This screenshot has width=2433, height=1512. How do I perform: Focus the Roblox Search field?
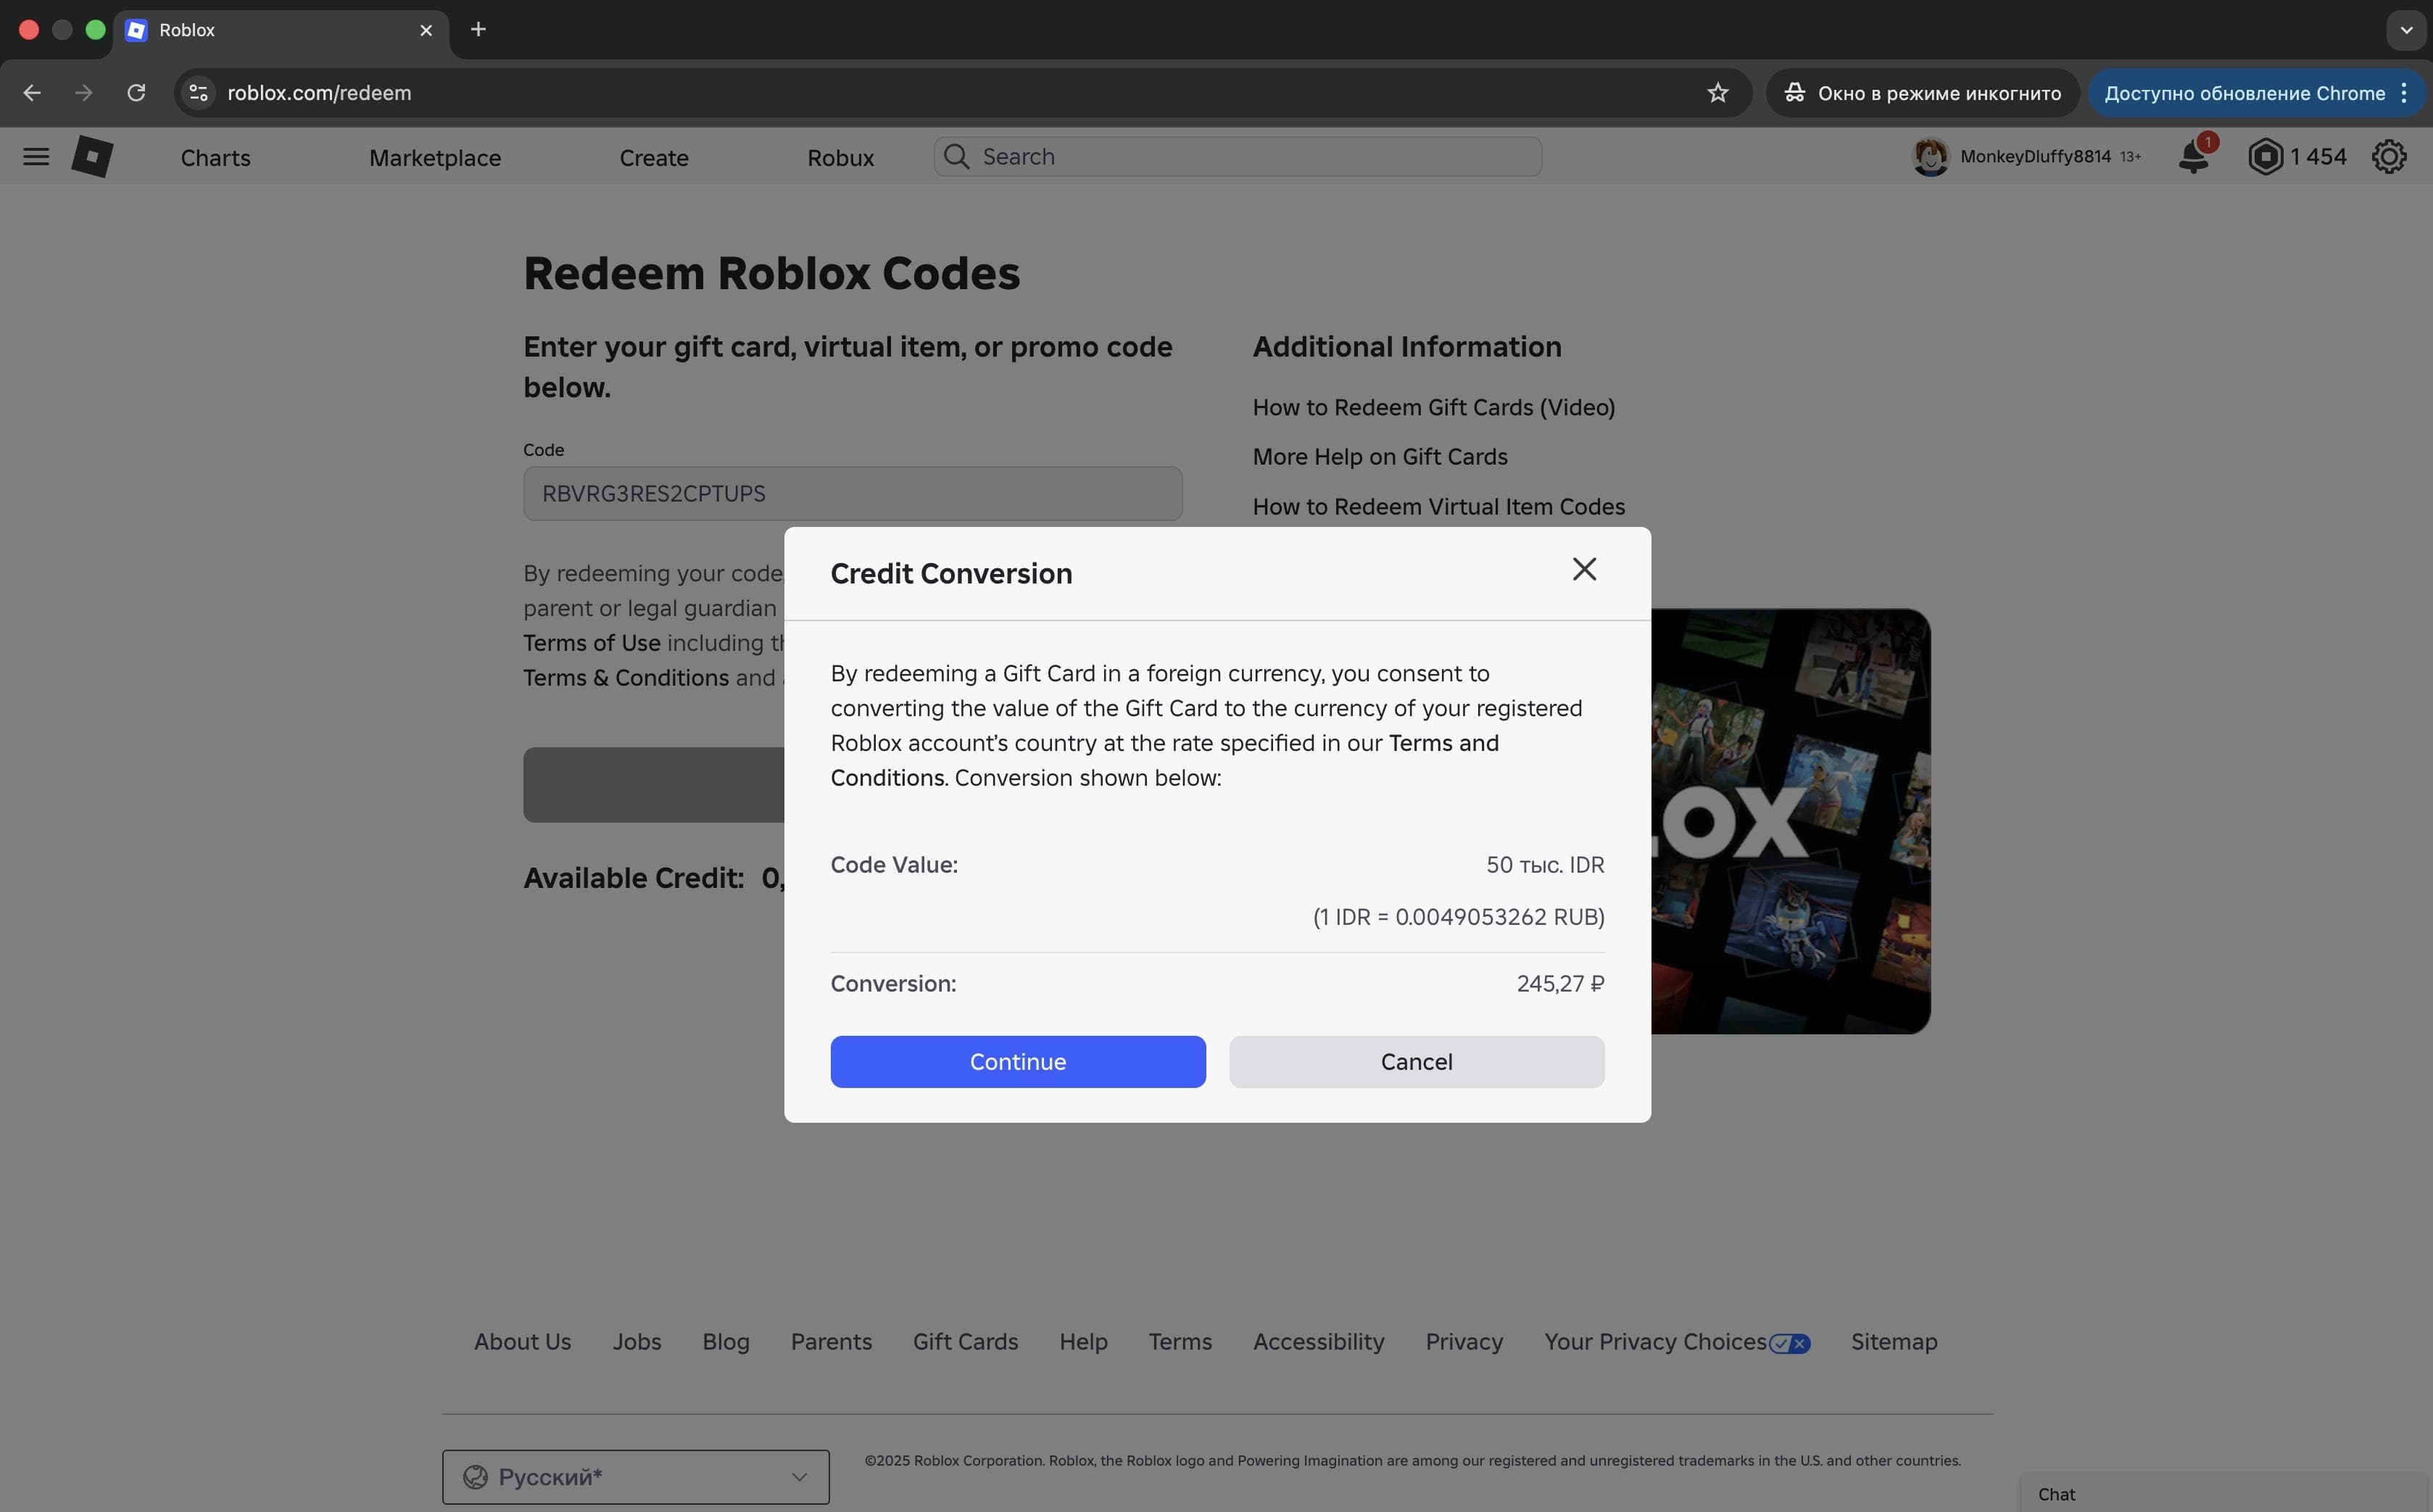pos(1238,157)
